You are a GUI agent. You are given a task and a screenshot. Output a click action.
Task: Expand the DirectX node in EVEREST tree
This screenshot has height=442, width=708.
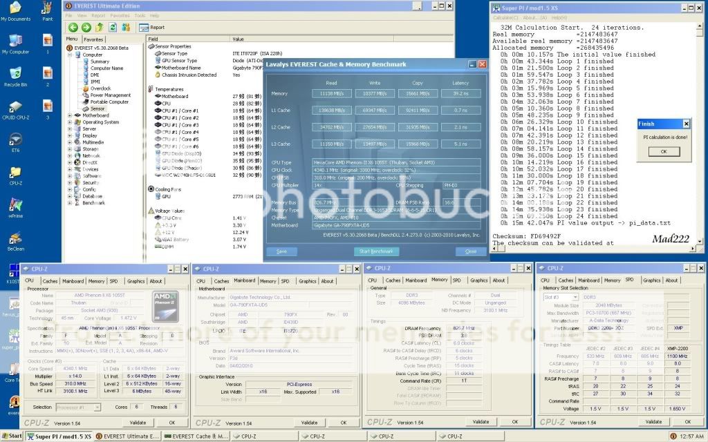pos(70,162)
